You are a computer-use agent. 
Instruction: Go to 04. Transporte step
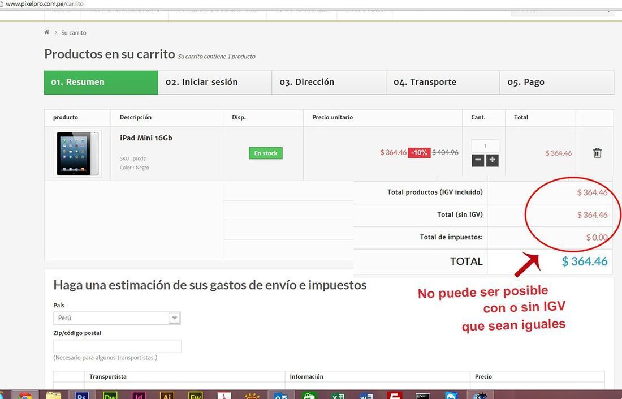tap(443, 83)
